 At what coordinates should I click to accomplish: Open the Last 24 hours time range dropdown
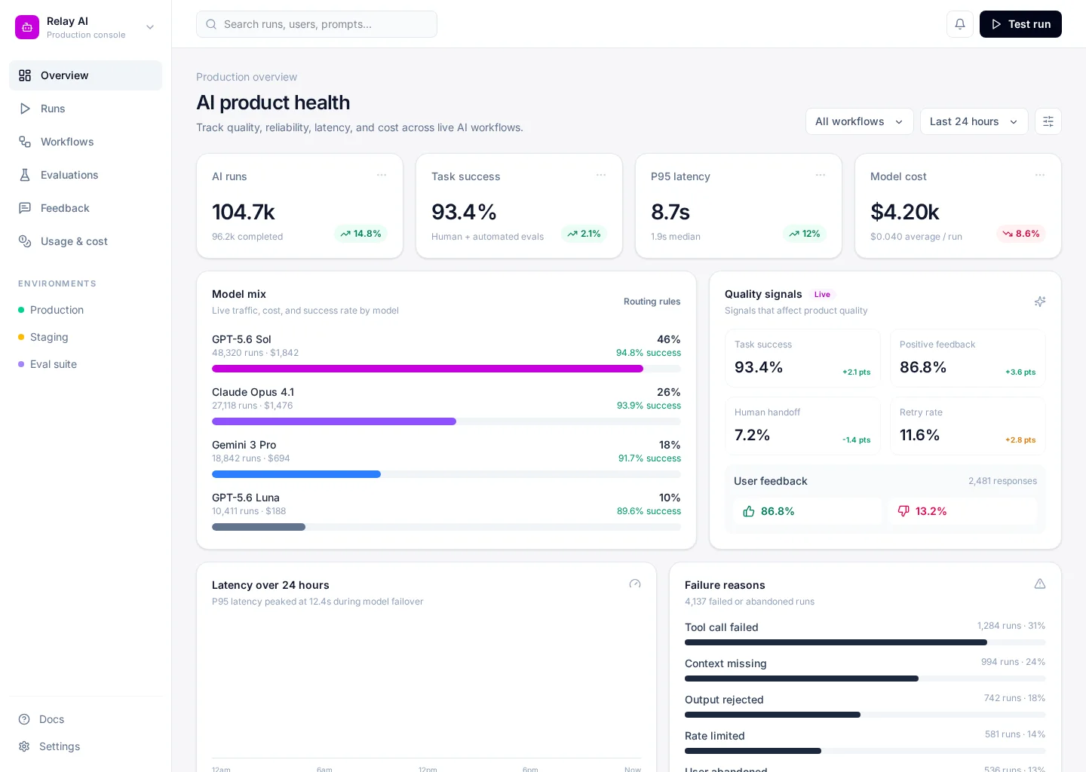click(x=974, y=121)
